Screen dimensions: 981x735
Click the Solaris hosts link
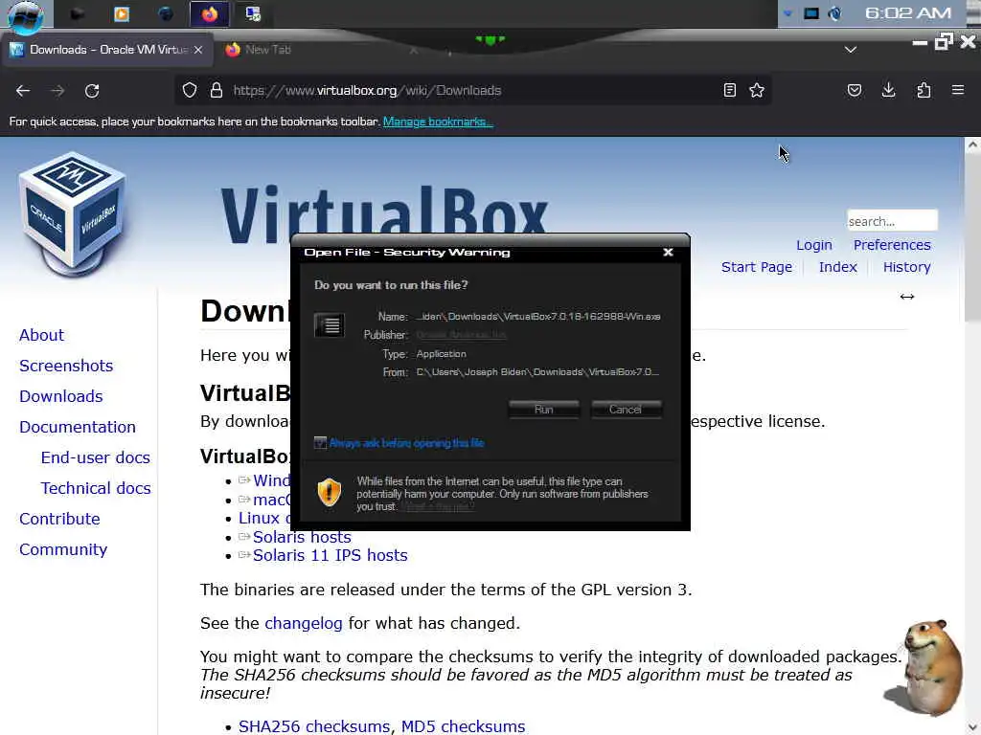click(302, 537)
